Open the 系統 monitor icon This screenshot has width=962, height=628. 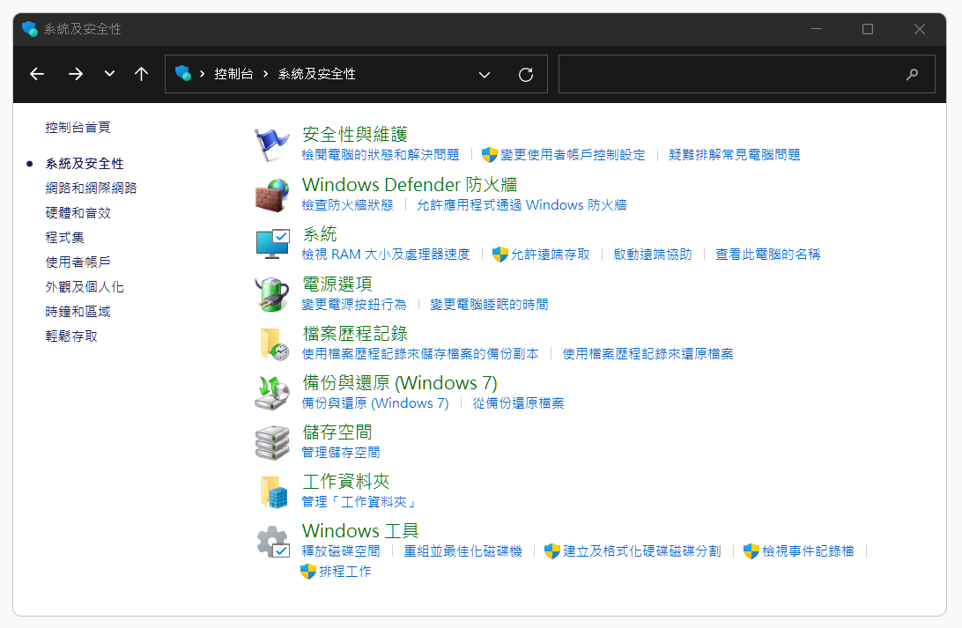(272, 244)
